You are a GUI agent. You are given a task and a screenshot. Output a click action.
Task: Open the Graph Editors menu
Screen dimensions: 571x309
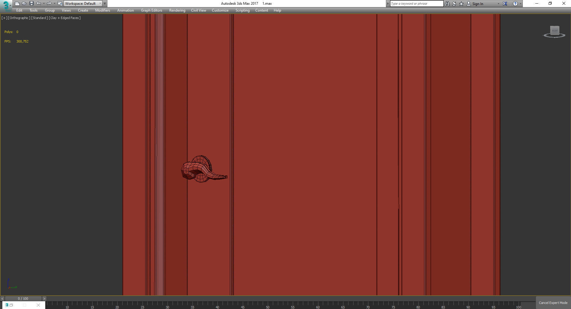tap(151, 10)
